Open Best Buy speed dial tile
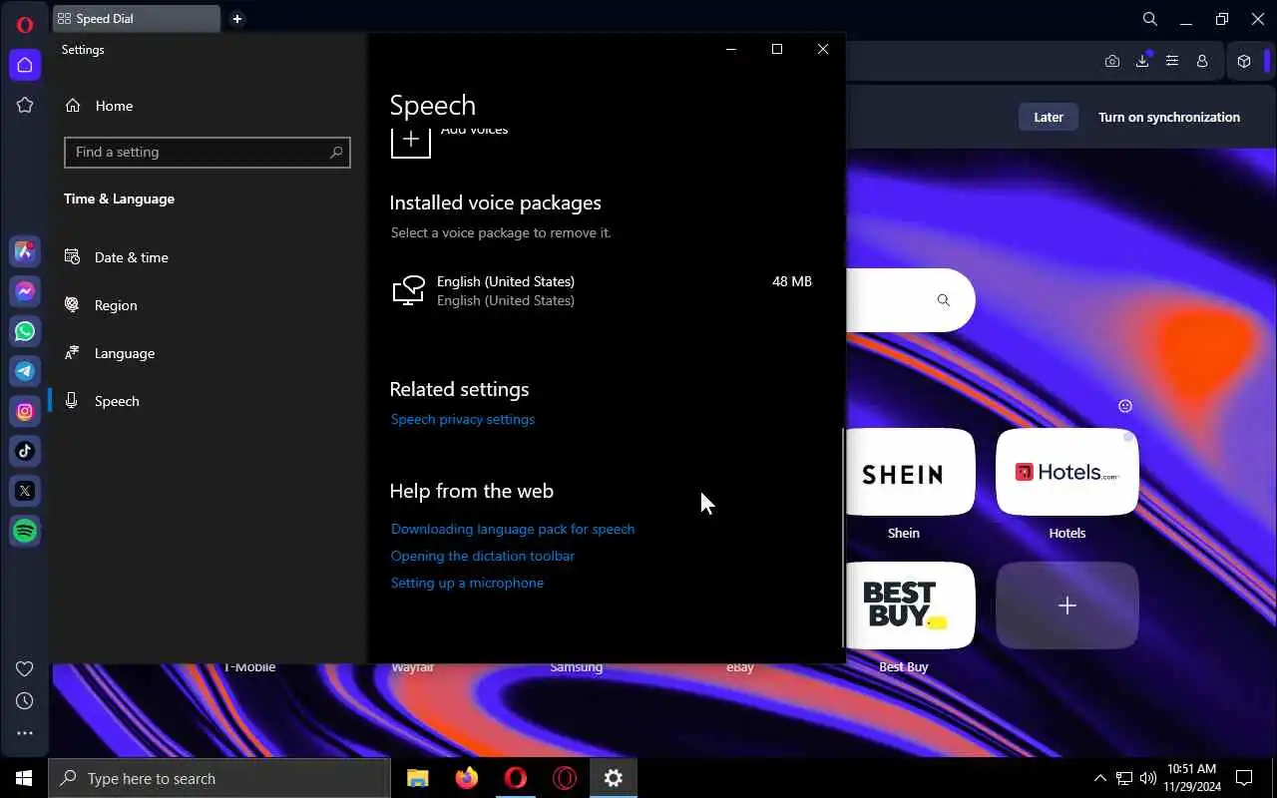The width and height of the screenshot is (1277, 798). [910, 605]
